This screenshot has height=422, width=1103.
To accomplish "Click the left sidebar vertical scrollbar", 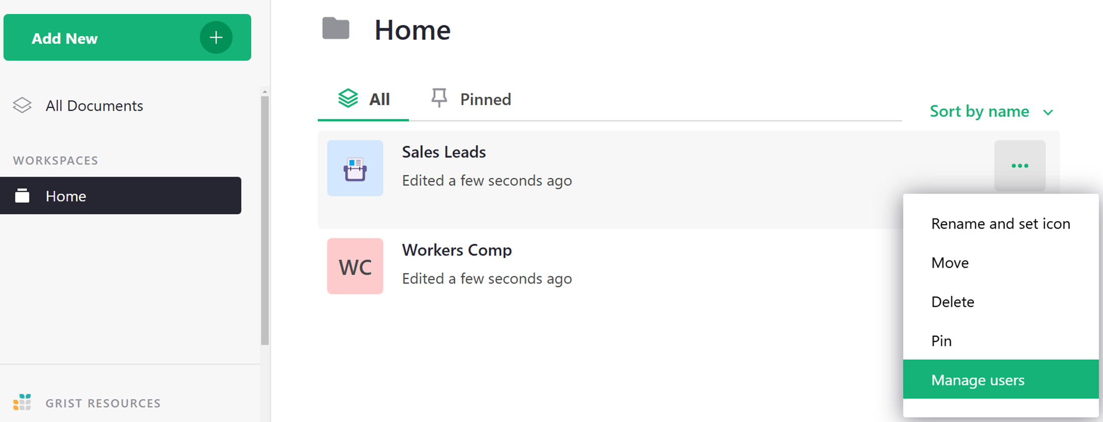I will (x=265, y=221).
